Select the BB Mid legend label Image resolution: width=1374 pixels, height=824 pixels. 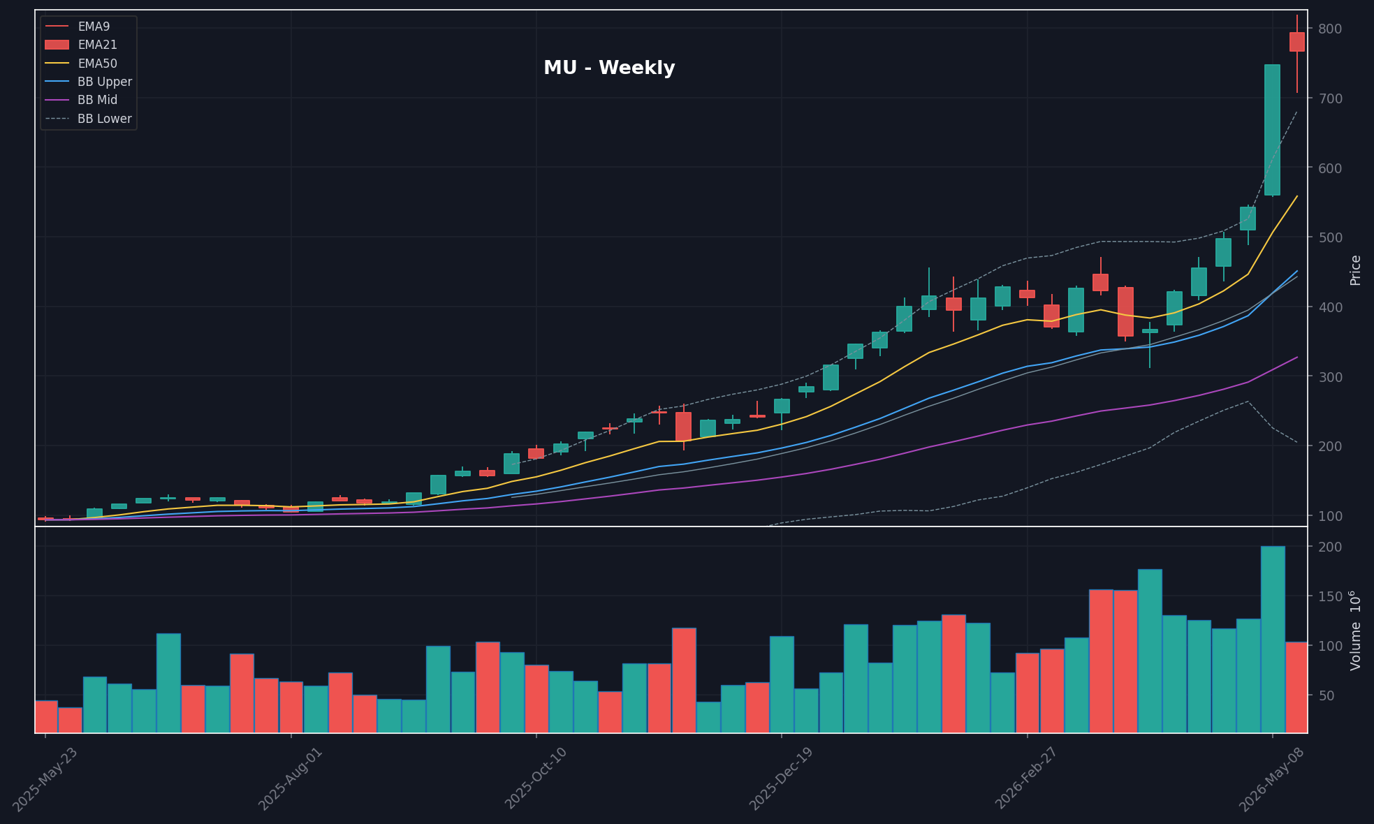click(x=97, y=100)
